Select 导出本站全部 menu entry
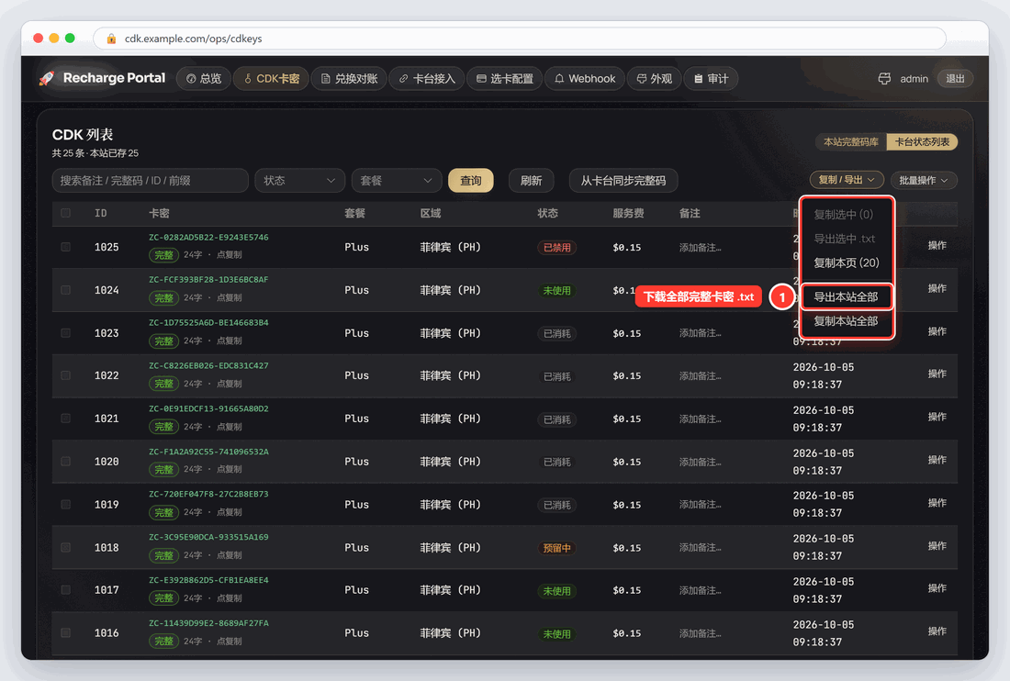Image resolution: width=1010 pixels, height=681 pixels. pyautogui.click(x=847, y=296)
